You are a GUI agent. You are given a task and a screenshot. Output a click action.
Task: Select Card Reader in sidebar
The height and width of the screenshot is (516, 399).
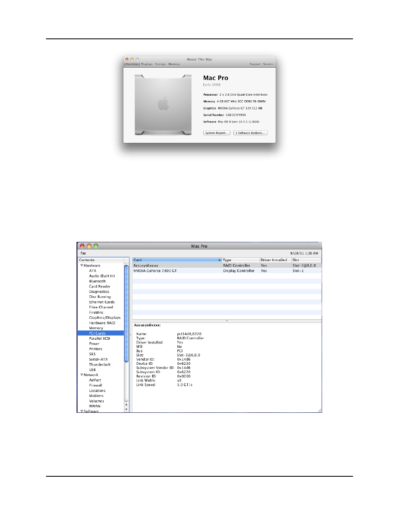click(x=100, y=287)
